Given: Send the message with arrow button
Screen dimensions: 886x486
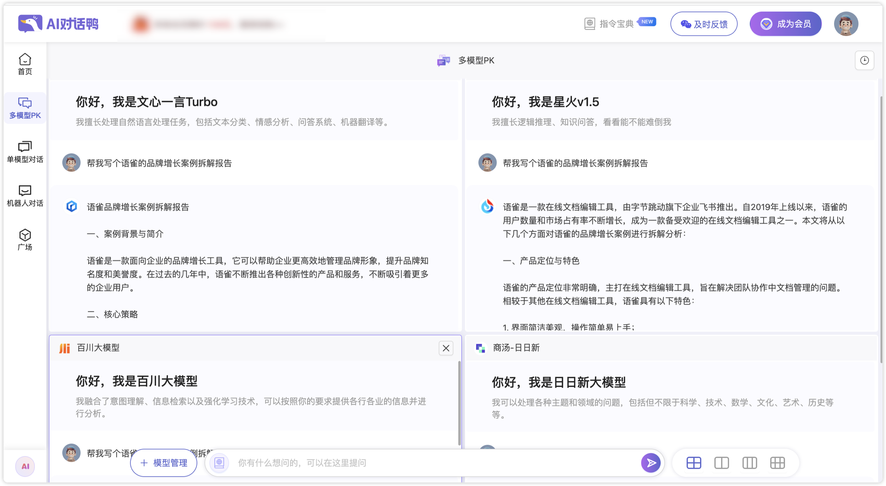Looking at the screenshot, I should [651, 463].
